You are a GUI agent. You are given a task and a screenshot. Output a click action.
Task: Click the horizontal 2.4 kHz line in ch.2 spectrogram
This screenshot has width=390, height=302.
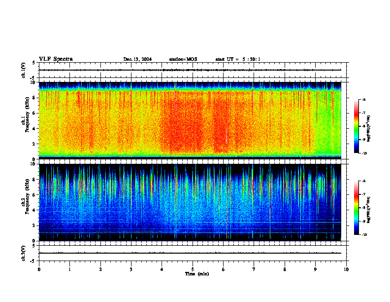click(x=190, y=222)
